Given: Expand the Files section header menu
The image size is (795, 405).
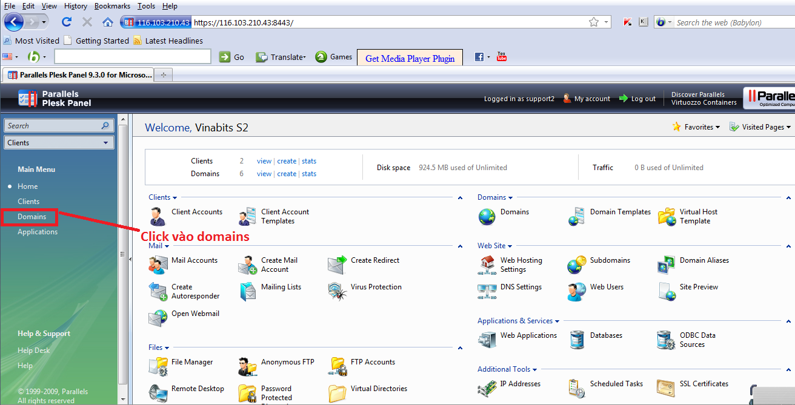Looking at the screenshot, I should click(x=159, y=347).
